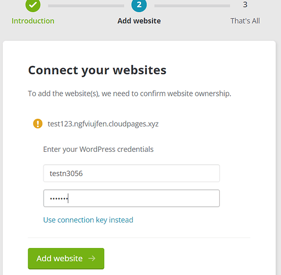The image size is (281, 275).
Task: Click the step 3 number indicator
Action: click(x=245, y=4)
